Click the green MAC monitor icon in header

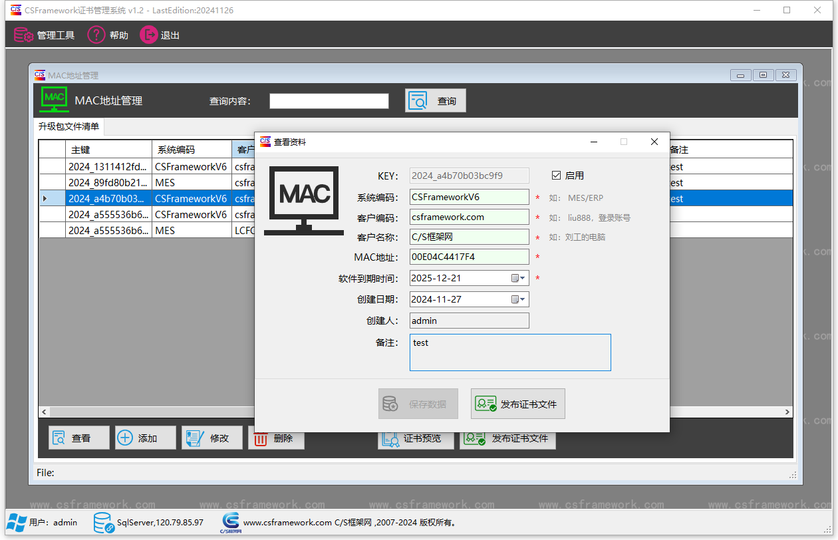[x=55, y=99]
